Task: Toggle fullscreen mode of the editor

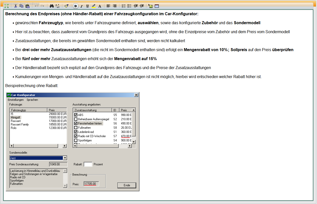Action: pyautogui.click(x=6, y=6)
